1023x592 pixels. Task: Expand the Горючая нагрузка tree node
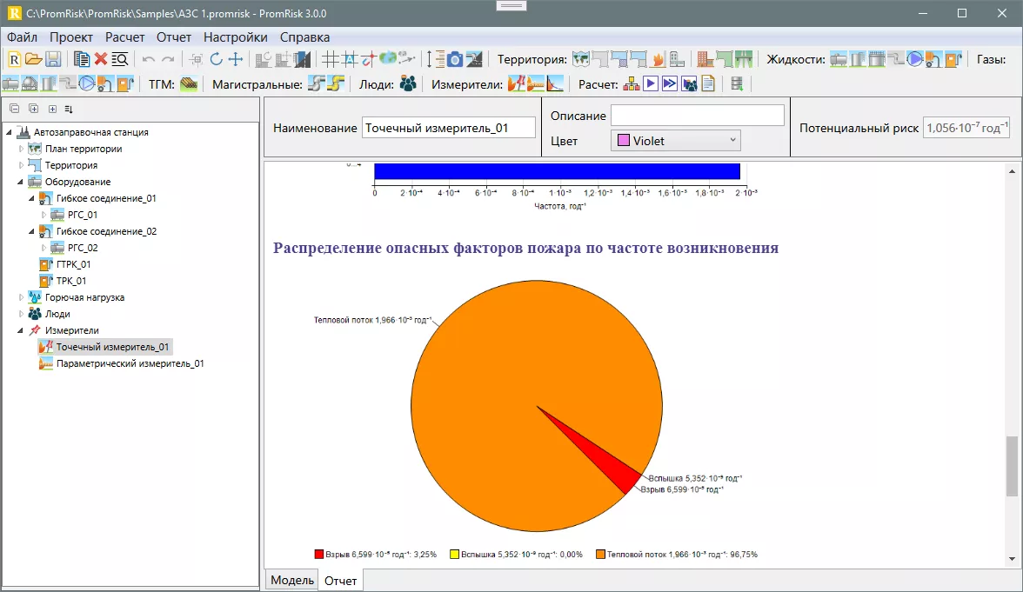point(22,297)
